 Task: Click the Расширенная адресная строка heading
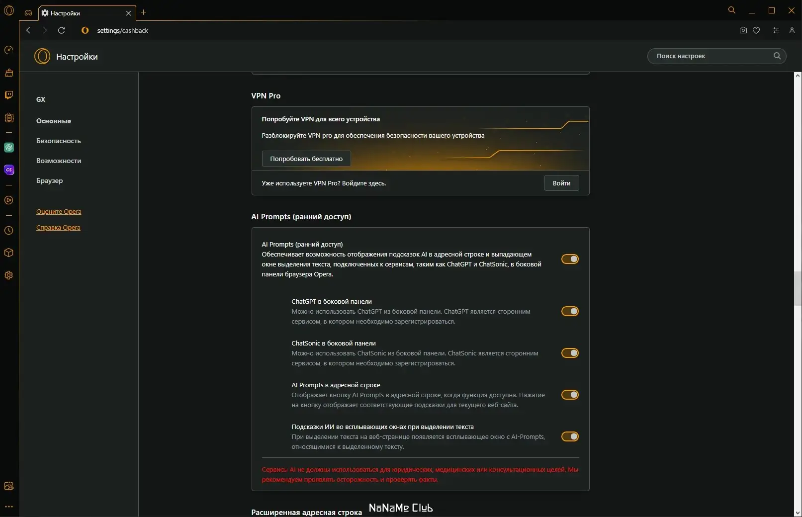pos(306,513)
